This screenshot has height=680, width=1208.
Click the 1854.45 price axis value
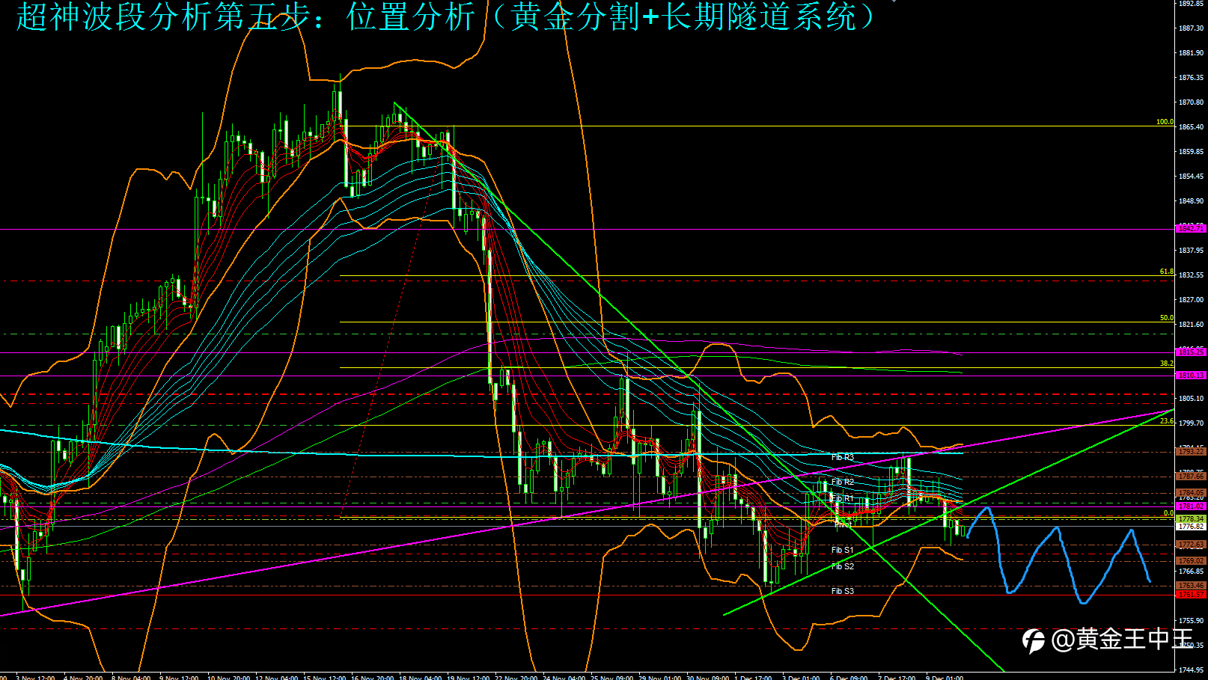[x=1191, y=177]
